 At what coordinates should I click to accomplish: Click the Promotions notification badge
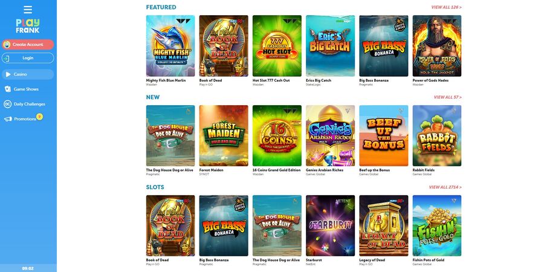pos(39,117)
